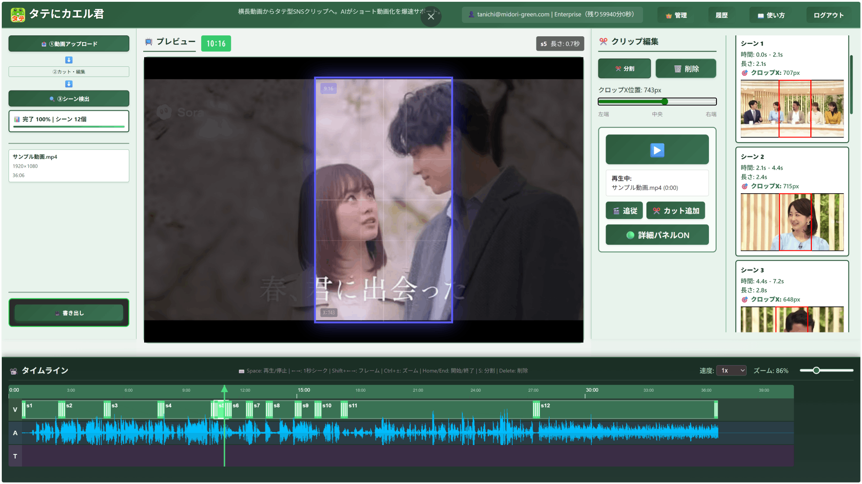Image resolution: width=862 pixels, height=484 pixels.
Task: Click the trash 削除 delete button
Action: (686, 69)
